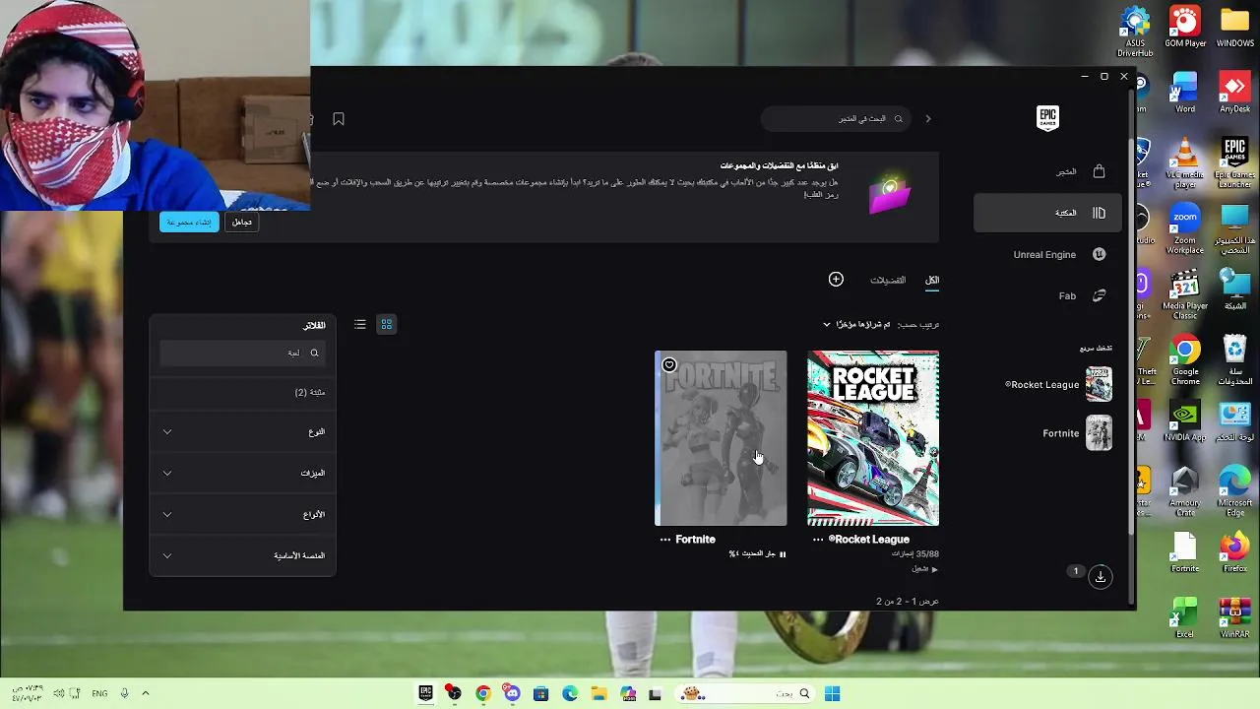Click the taskbar search box
Image resolution: width=1260 pixels, height=709 pixels.
746,693
